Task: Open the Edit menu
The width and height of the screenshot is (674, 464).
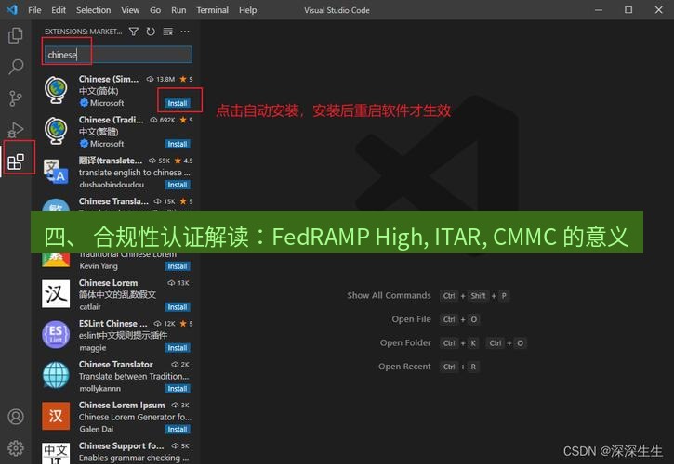Action: click(59, 10)
